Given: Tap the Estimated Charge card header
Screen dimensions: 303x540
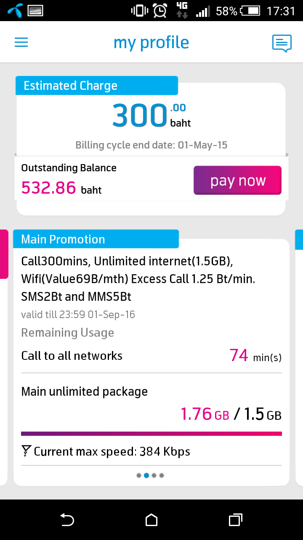Looking at the screenshot, I should coord(97,86).
